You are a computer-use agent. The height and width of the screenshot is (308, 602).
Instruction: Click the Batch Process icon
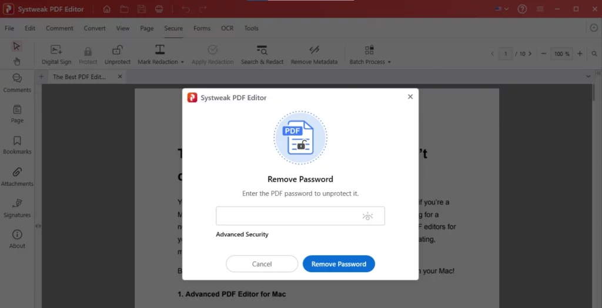coord(369,49)
